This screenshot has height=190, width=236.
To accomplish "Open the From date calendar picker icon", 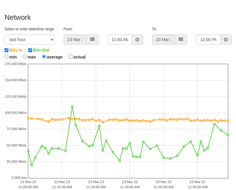I will (93, 40).
